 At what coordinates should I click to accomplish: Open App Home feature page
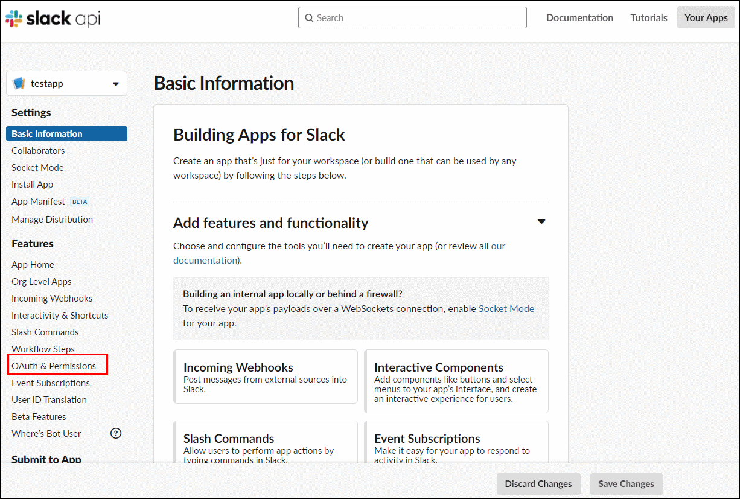coord(33,264)
